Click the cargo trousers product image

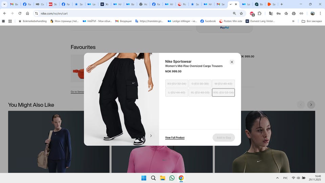coord(122,99)
